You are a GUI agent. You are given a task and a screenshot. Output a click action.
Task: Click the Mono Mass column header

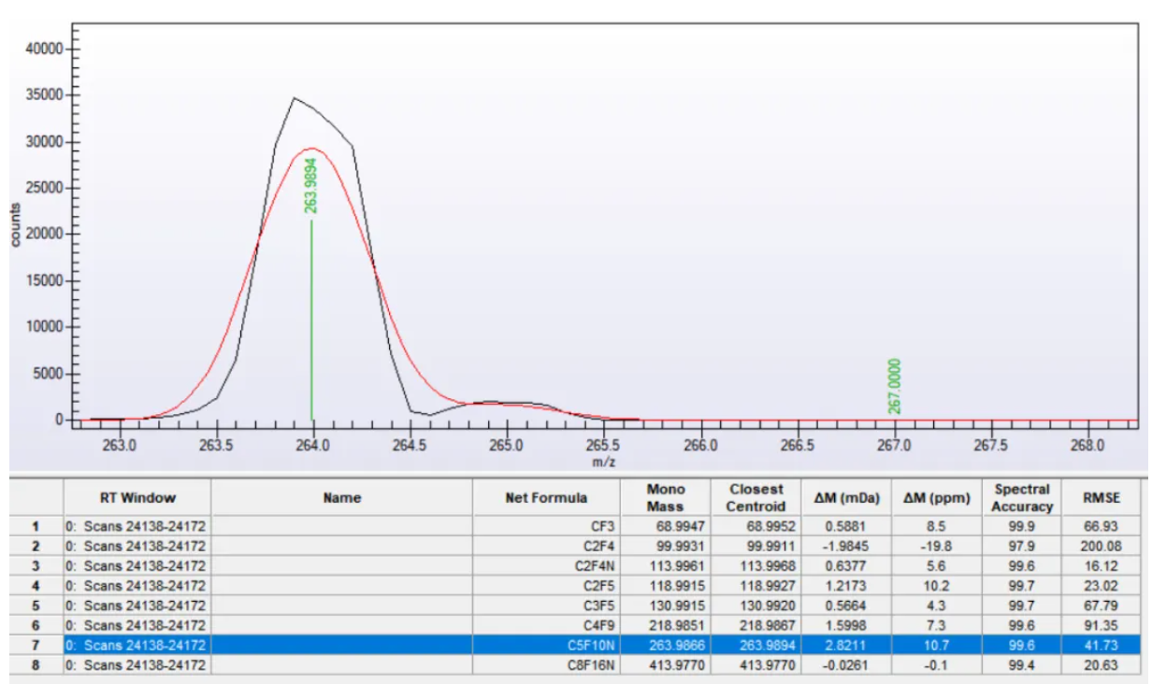pos(666,498)
